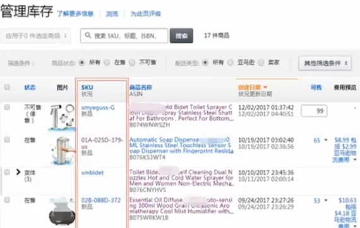Check the xmbidet row checkbox
The height and width of the screenshot is (228, 360).
(7, 172)
